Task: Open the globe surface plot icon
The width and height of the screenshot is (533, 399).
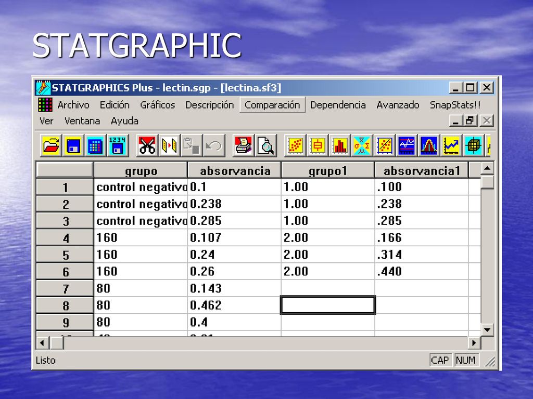Action: pyautogui.click(x=473, y=145)
